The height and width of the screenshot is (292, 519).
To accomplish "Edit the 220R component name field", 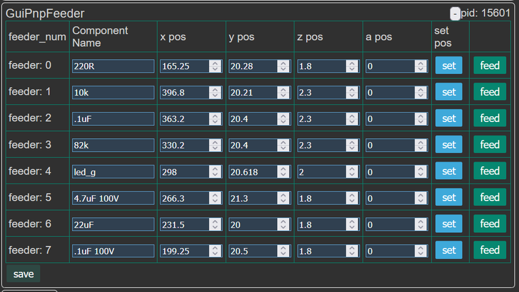I will 113,66.
